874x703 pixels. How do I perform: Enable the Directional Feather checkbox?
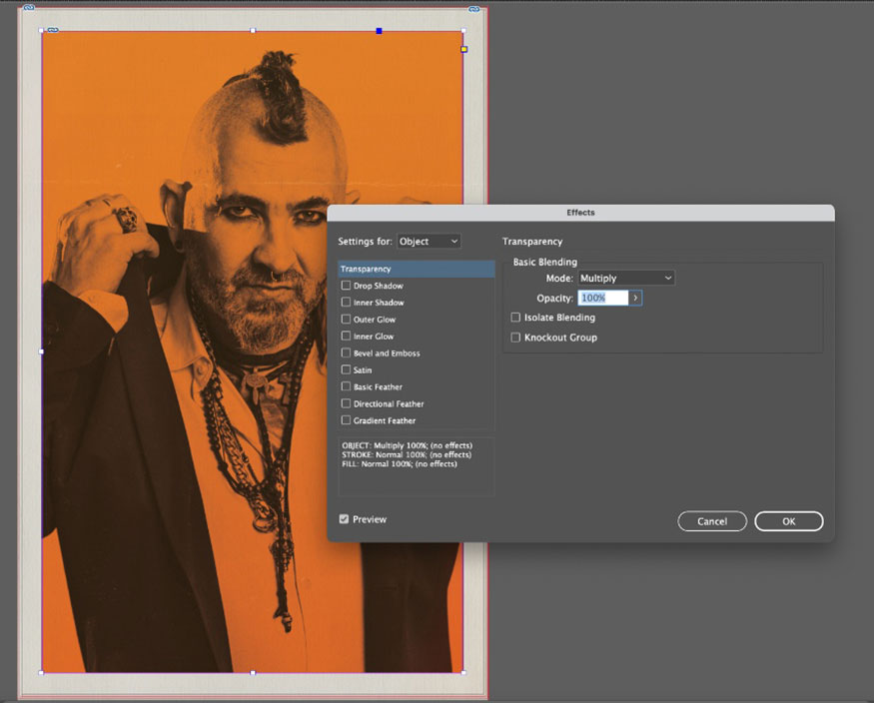(346, 403)
